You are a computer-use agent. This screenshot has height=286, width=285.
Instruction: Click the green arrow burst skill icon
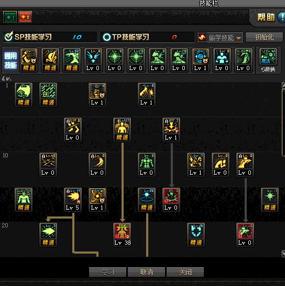click(x=48, y=231)
